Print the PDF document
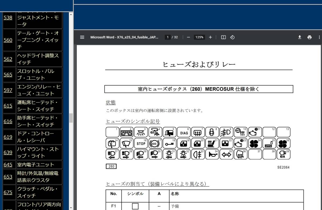 tap(310, 37)
